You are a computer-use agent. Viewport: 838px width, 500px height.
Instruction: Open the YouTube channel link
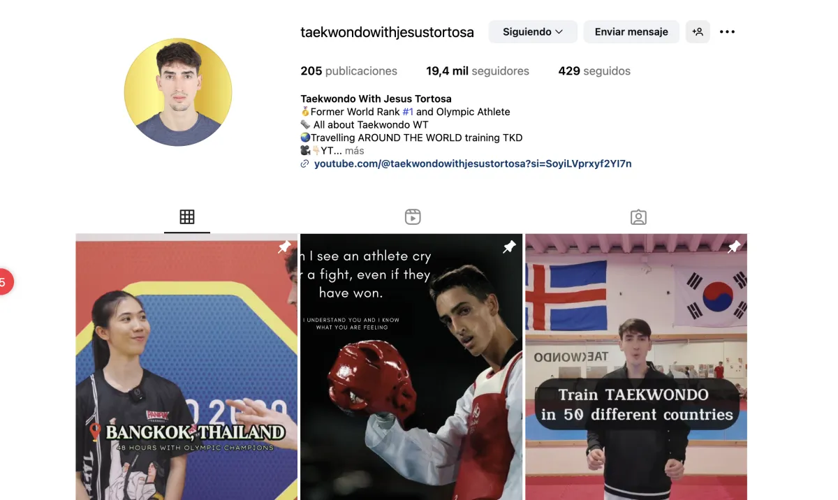pos(473,163)
